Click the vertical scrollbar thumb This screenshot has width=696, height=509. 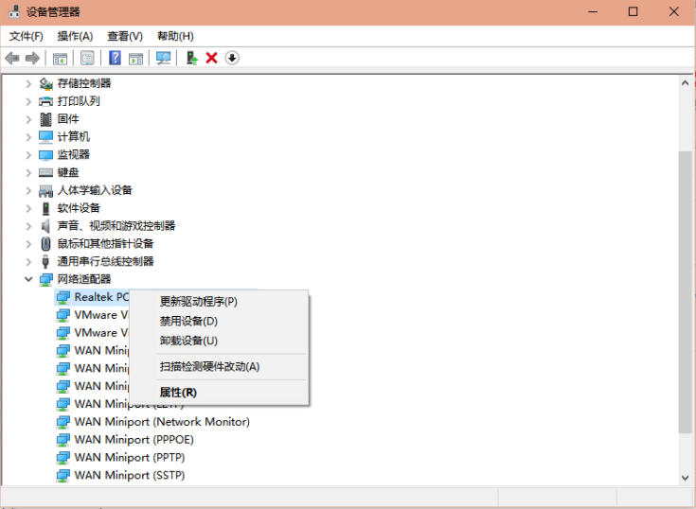coord(685,292)
